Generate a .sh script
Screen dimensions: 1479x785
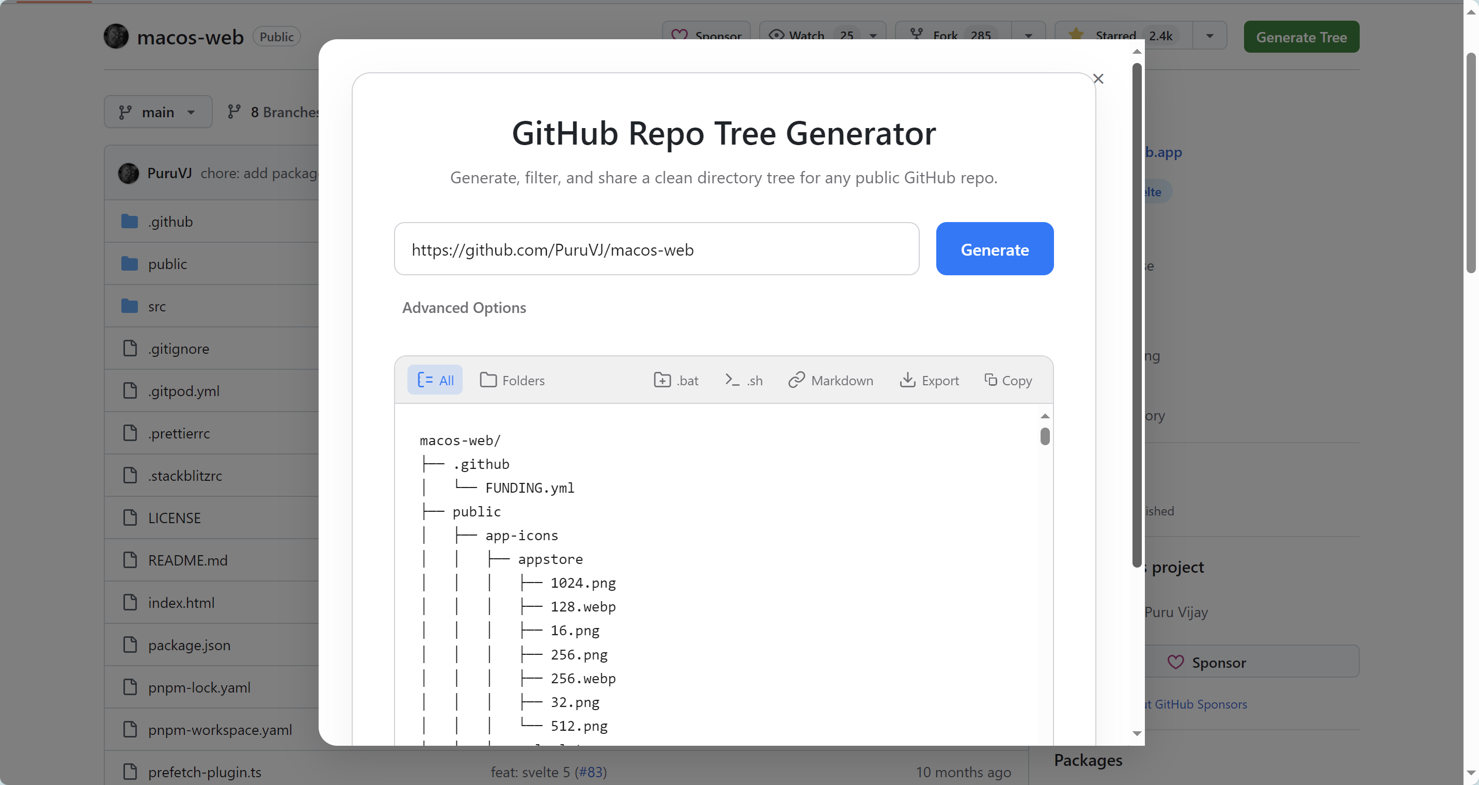click(744, 380)
